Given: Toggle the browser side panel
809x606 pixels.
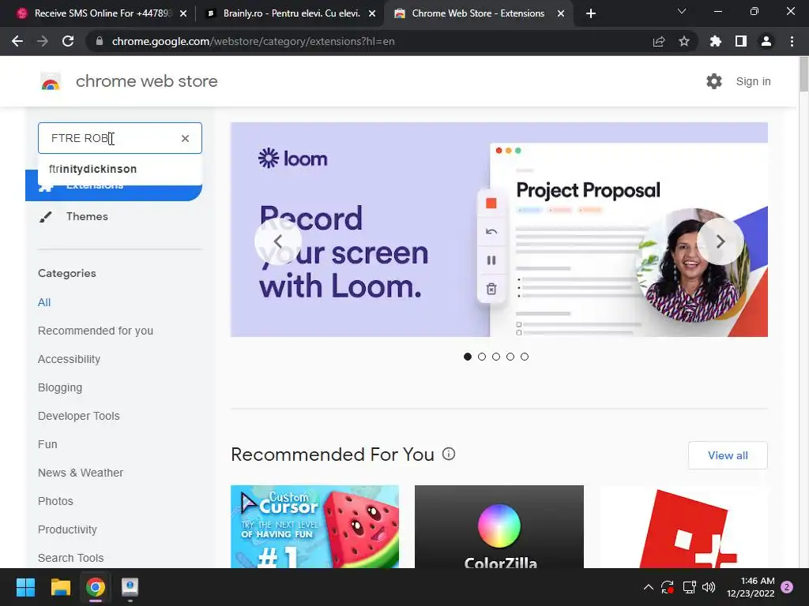Looking at the screenshot, I should (741, 41).
